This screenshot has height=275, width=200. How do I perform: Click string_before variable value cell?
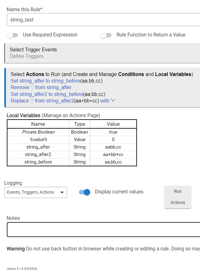(x=113, y=162)
